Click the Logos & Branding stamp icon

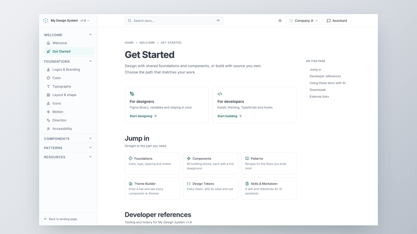pyautogui.click(x=48, y=69)
